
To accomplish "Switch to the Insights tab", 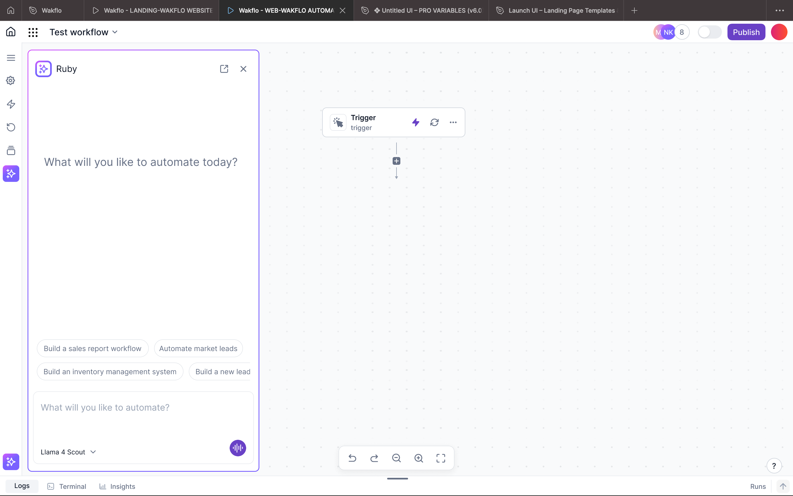I will click(117, 486).
